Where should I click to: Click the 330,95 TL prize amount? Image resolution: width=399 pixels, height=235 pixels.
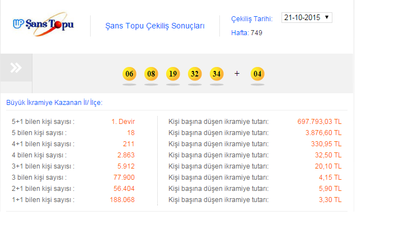pyautogui.click(x=326, y=144)
